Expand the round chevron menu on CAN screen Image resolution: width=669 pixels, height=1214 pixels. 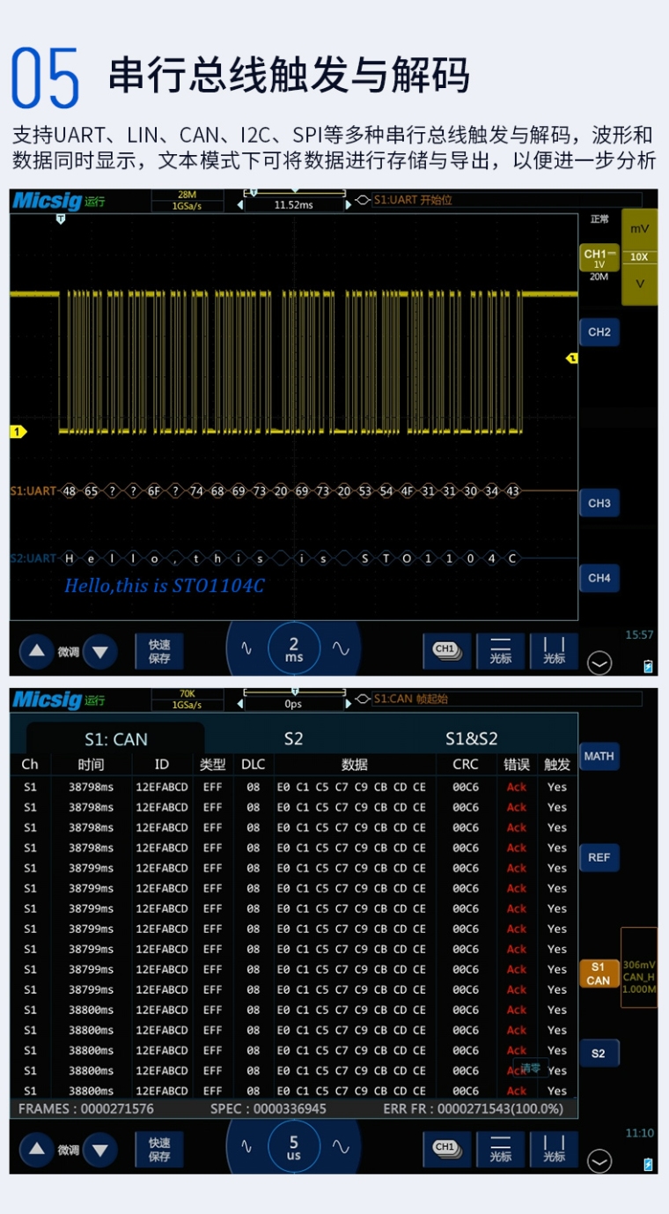click(599, 1161)
